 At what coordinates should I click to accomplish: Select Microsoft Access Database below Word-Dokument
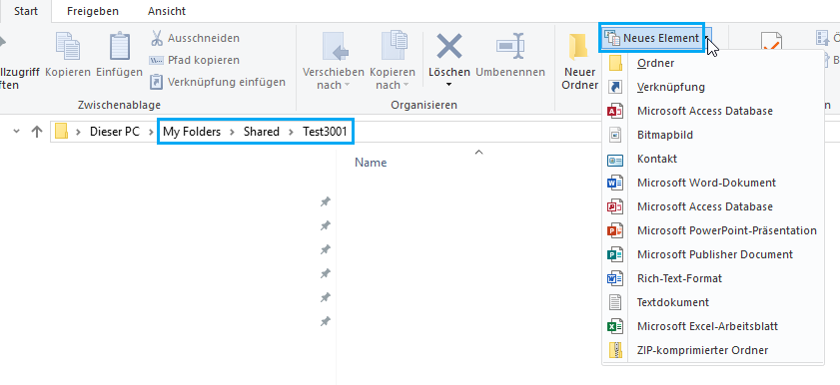click(712, 206)
